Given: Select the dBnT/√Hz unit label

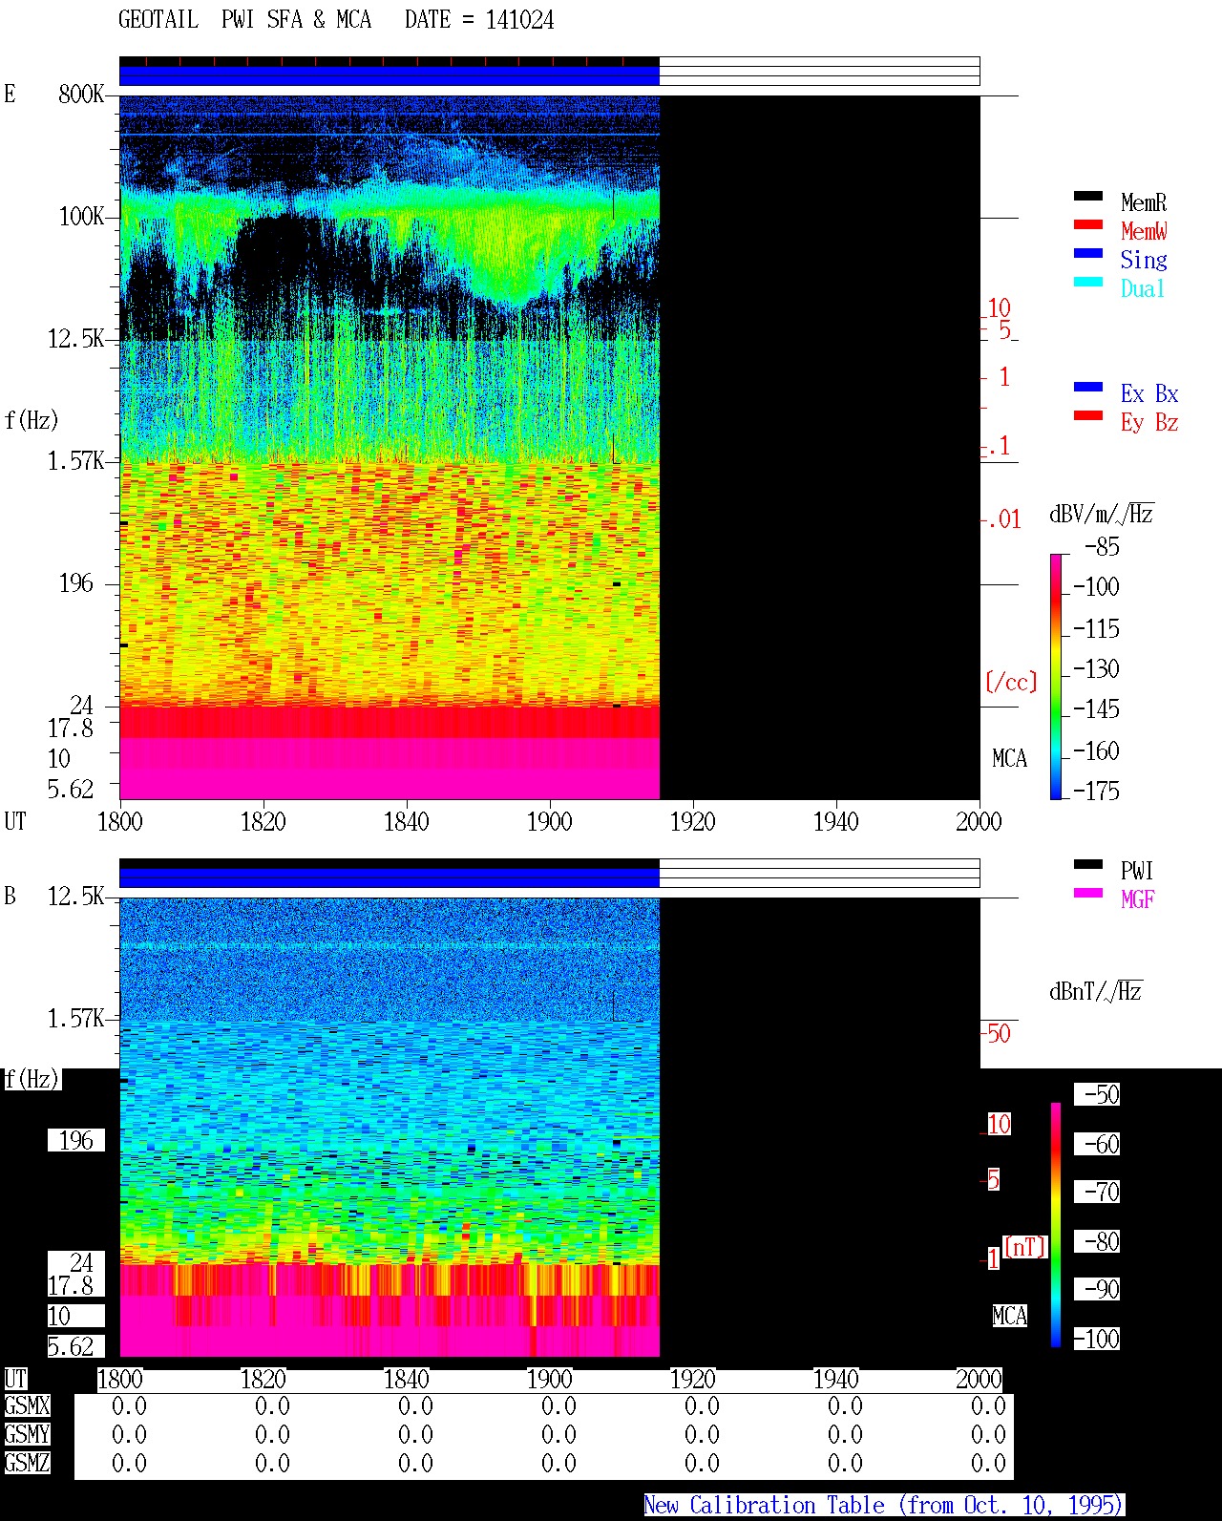Looking at the screenshot, I should [1096, 991].
